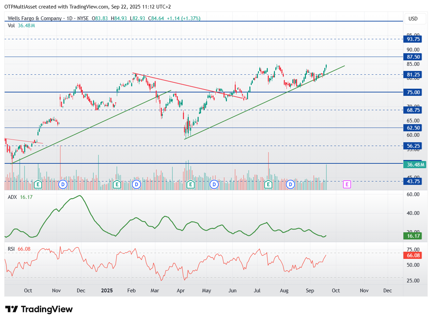Open the TradingView logo link
Viewport: 432px width, 322px height.
(x=39, y=309)
